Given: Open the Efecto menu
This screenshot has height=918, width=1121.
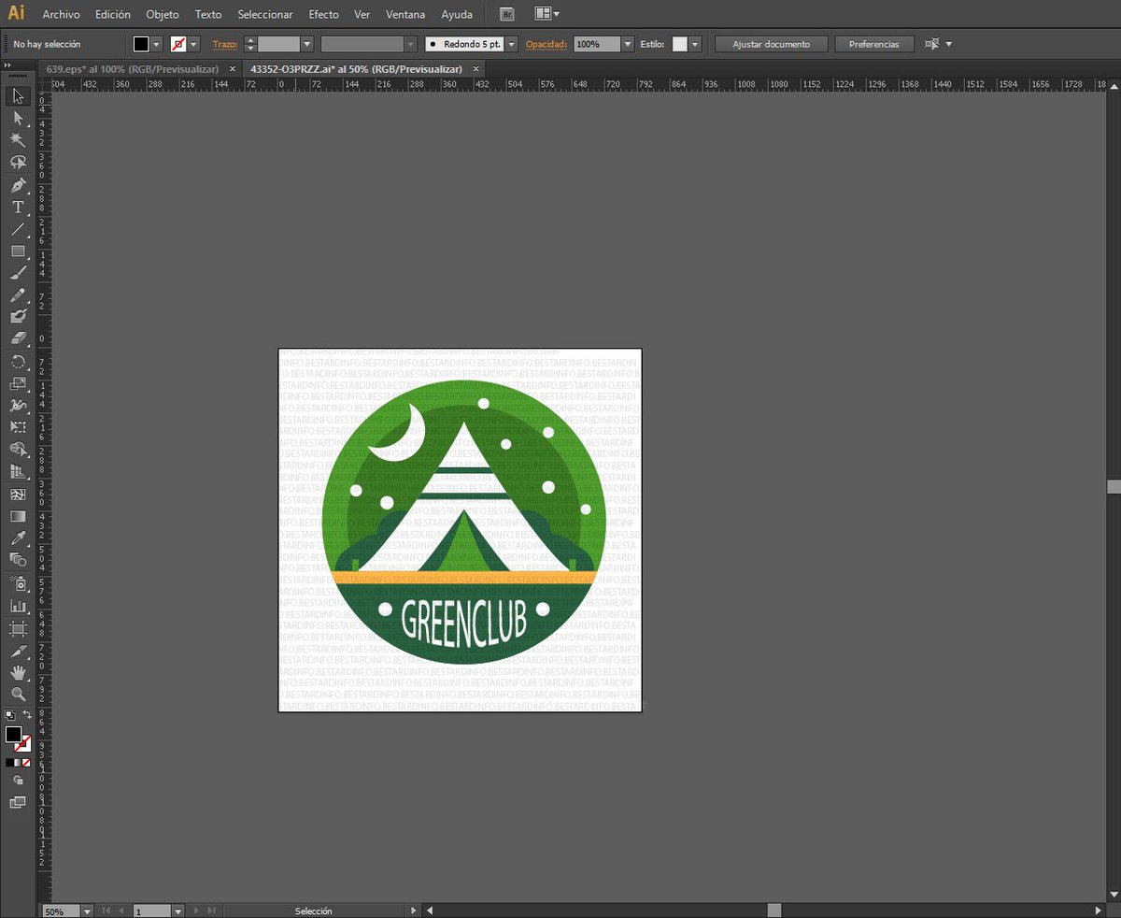Looking at the screenshot, I should [x=324, y=15].
